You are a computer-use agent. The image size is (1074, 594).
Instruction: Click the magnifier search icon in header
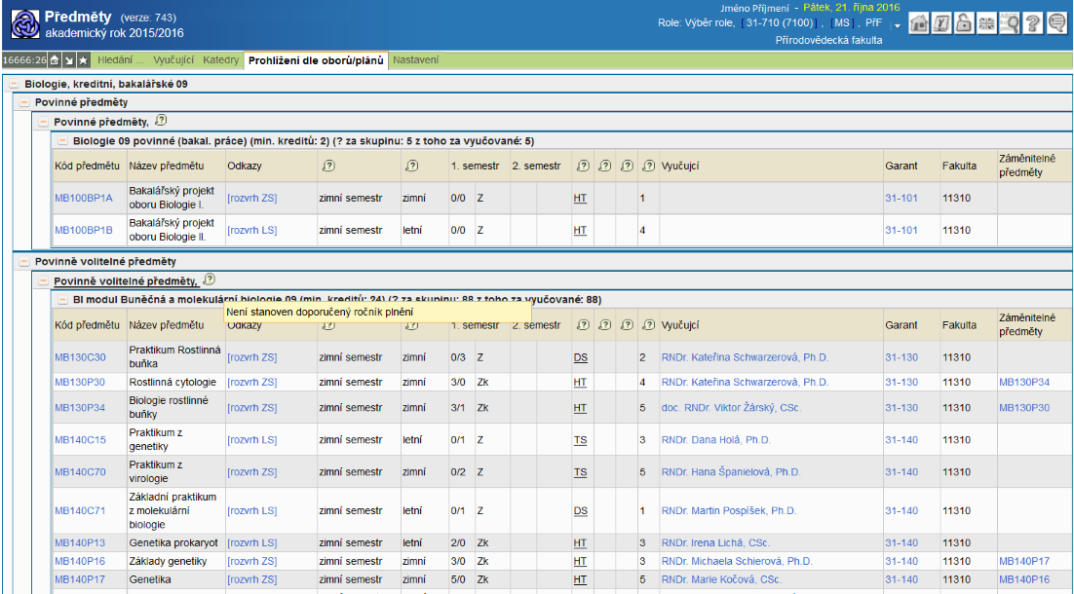[1010, 24]
